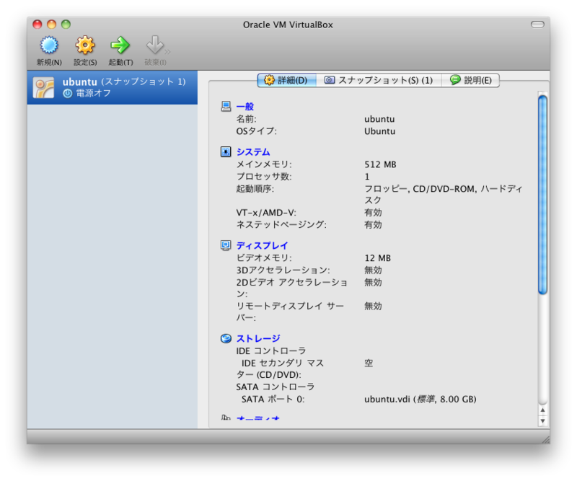The width and height of the screenshot is (577, 481).
Task: Click the toolbar toggle pill button in title bar
Action: pos(537,25)
